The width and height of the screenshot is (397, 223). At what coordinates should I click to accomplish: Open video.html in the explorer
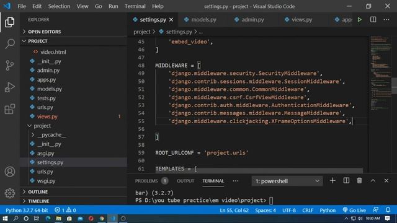73,52
